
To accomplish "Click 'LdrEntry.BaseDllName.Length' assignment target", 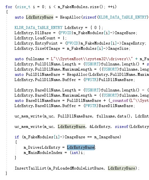I will [x=45, y=90].
